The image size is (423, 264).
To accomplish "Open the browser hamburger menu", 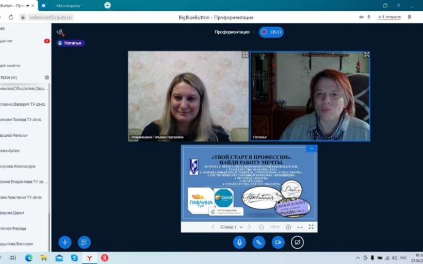I will pyautogui.click(x=398, y=5).
